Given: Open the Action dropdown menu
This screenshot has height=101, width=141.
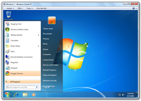Looking at the screenshot, I should (10, 8).
